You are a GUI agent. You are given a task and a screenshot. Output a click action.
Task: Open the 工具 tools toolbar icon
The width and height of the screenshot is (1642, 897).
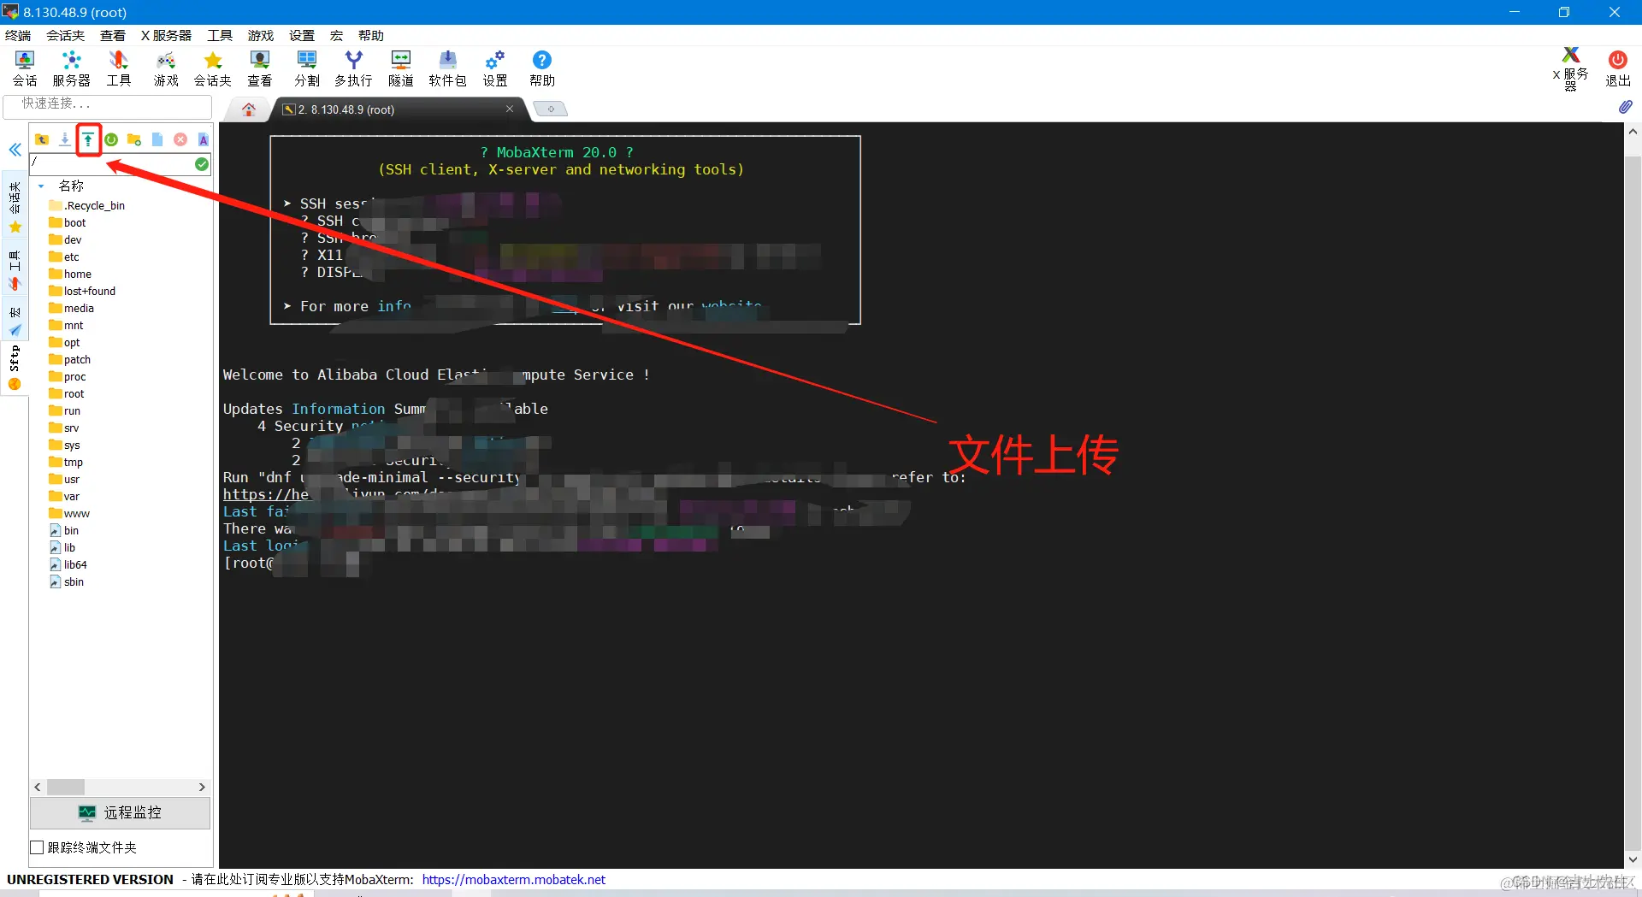coord(118,68)
